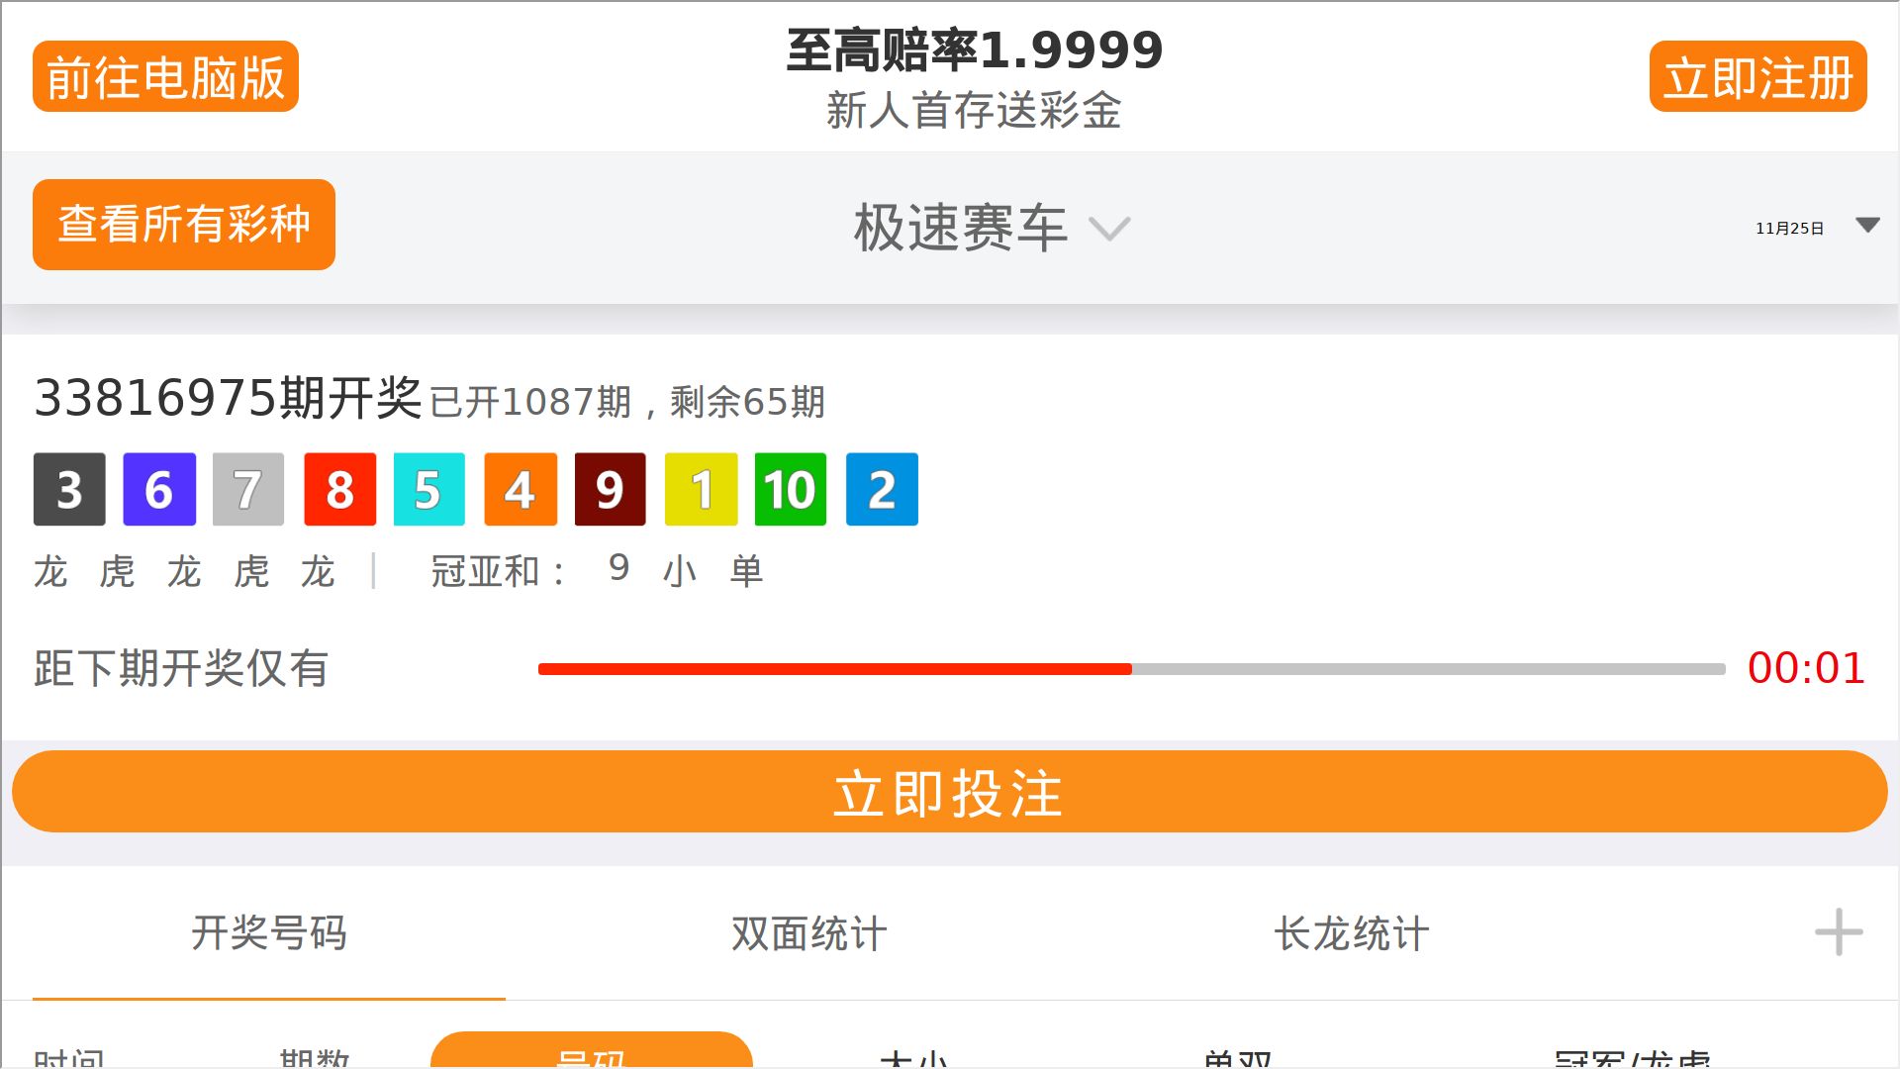Click the yellow number 1 swatch
Image resolution: width=1900 pixels, height=1069 pixels.
(701, 489)
